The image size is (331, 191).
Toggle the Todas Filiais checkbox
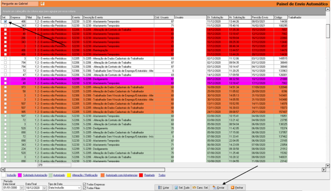click(x=85, y=188)
